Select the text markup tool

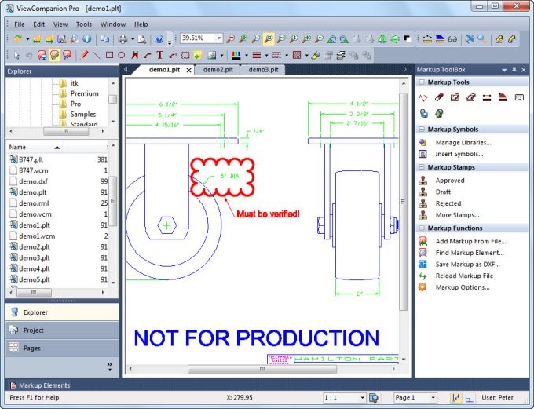click(x=159, y=55)
